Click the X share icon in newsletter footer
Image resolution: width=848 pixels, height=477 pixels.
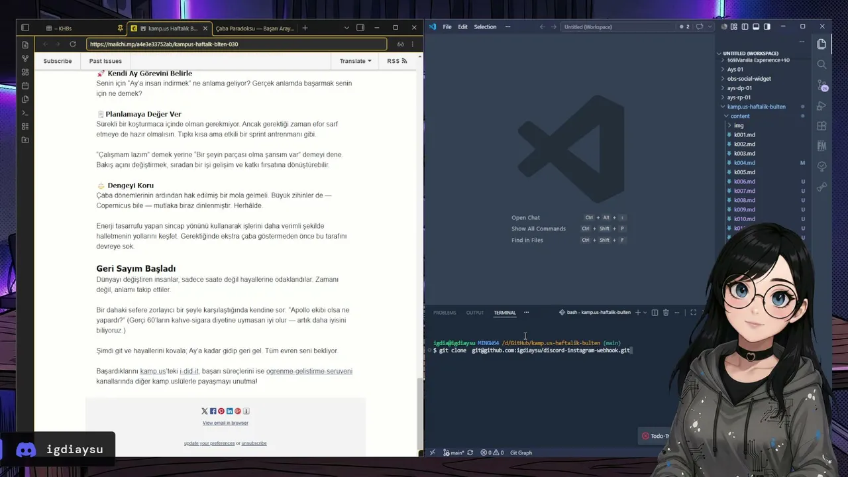[x=205, y=411]
